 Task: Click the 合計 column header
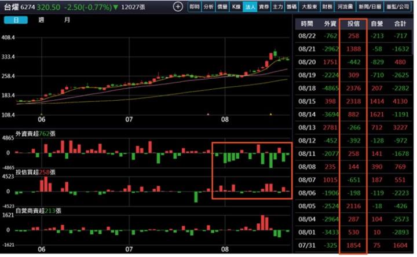[x=400, y=24]
